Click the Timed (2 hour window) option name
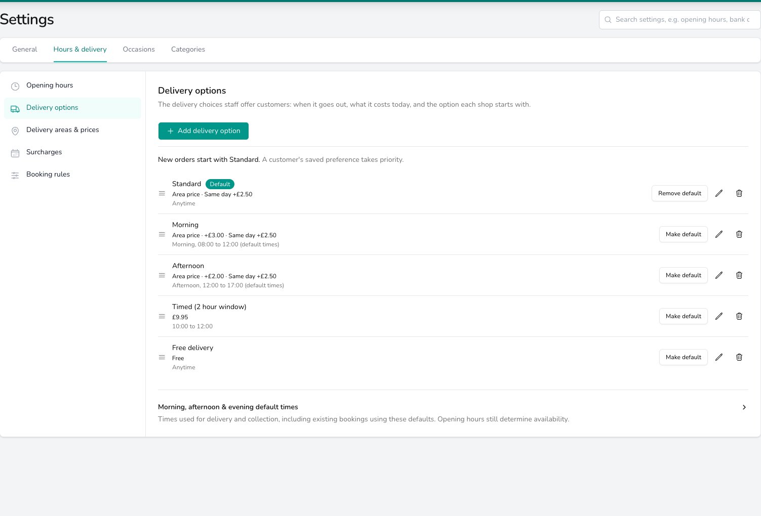 tap(209, 307)
